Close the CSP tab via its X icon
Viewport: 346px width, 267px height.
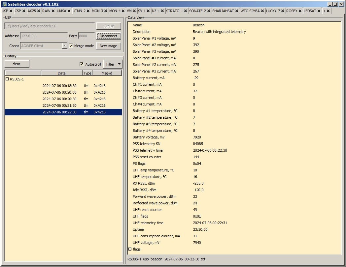coord(24,11)
